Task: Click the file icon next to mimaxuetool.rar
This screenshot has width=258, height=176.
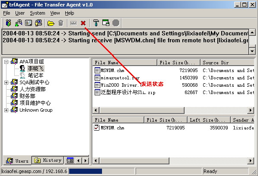Action: [97, 78]
